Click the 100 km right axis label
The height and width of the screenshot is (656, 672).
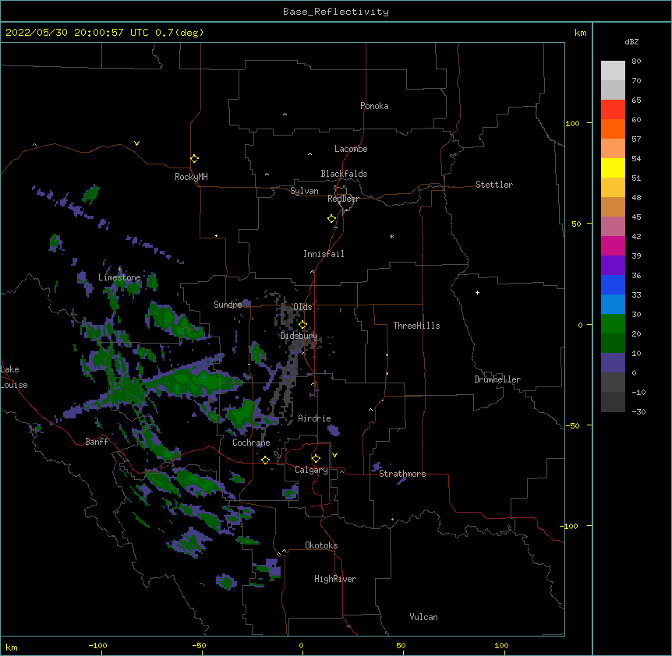pos(572,123)
